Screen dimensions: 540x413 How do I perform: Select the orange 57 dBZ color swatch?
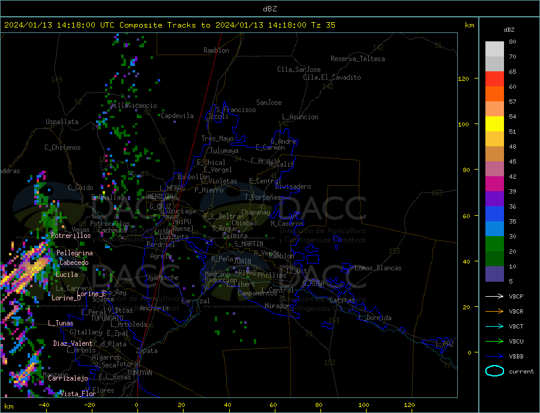[x=494, y=94]
